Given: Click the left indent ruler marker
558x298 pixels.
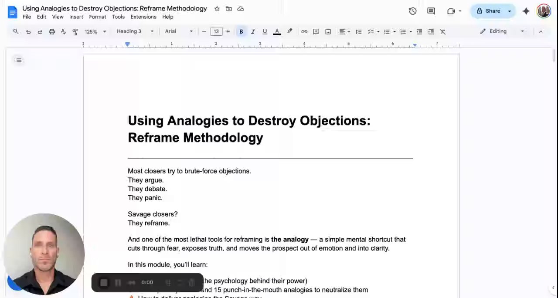Looking at the screenshot, I should click(127, 44).
